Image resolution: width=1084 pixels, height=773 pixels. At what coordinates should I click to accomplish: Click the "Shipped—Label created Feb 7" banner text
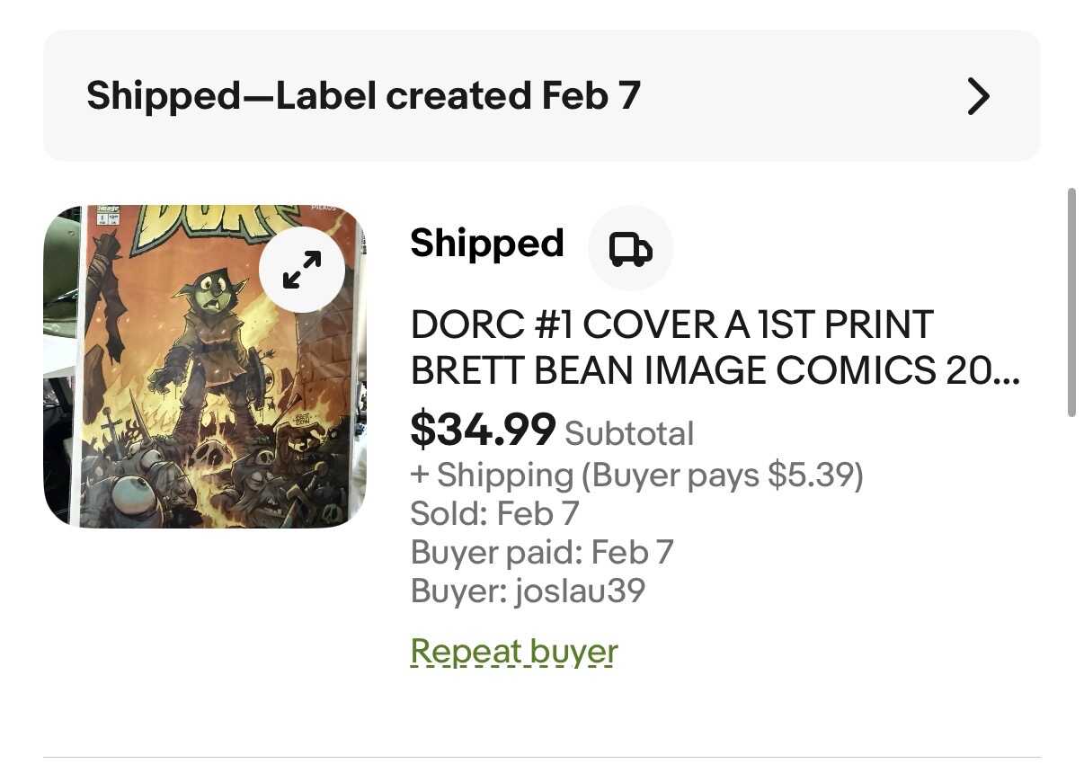point(363,95)
